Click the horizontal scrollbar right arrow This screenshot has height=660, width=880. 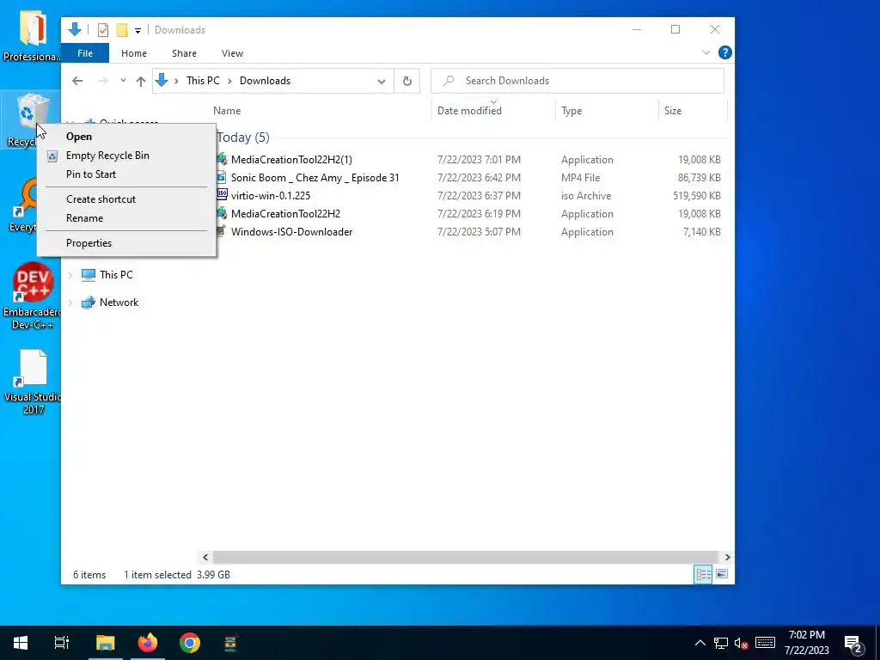727,557
